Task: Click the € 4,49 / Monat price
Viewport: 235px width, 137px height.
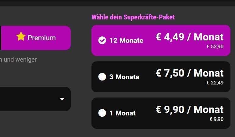Action: [190, 37]
